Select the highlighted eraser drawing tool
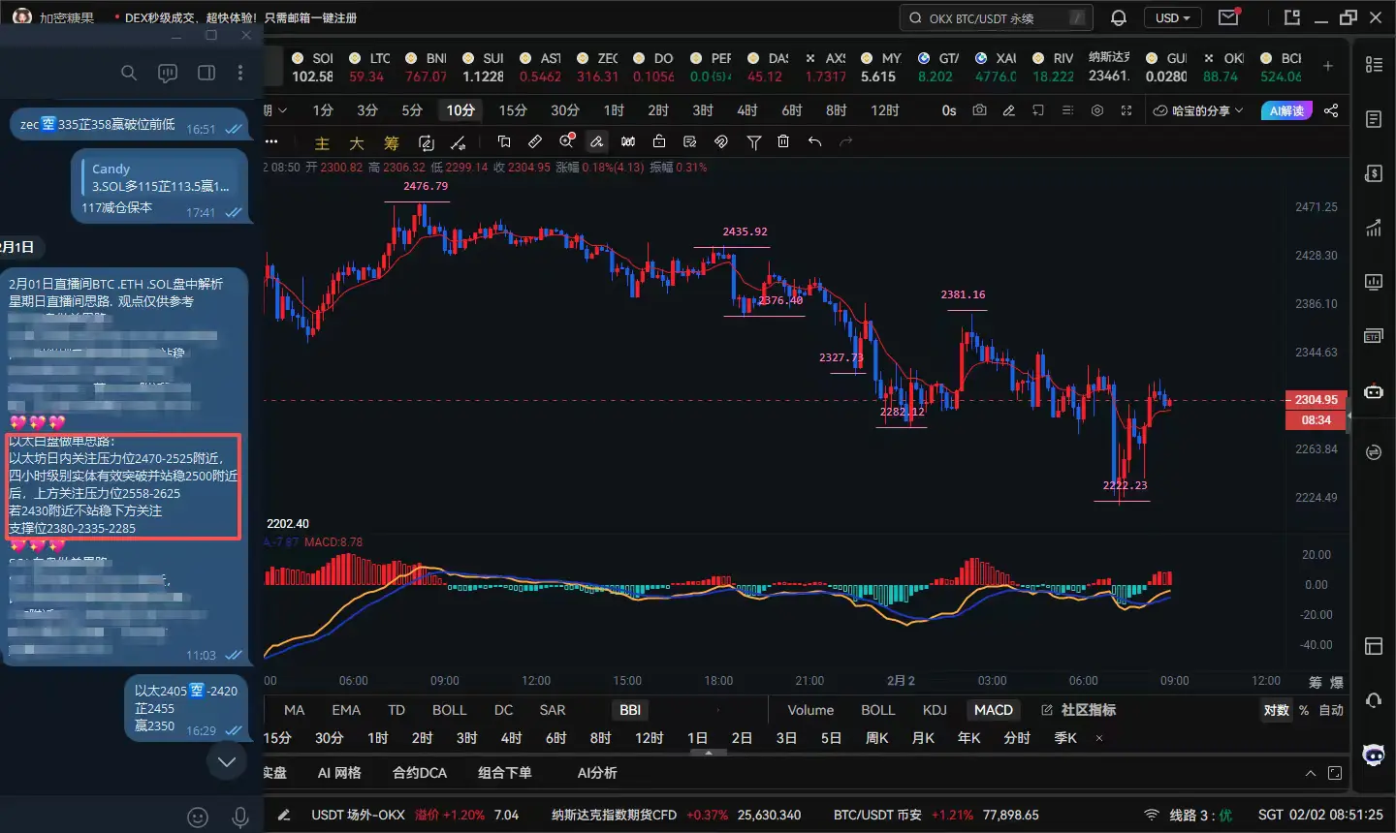Viewport: 1396px width, 833px height. coord(597,141)
